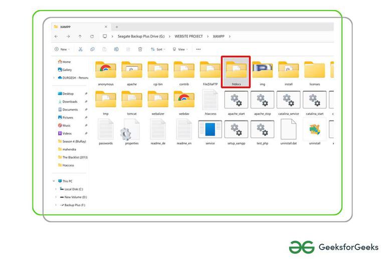The image size is (385, 260).
Task: Click the Cut toolbar icon
Action: (x=80, y=49)
